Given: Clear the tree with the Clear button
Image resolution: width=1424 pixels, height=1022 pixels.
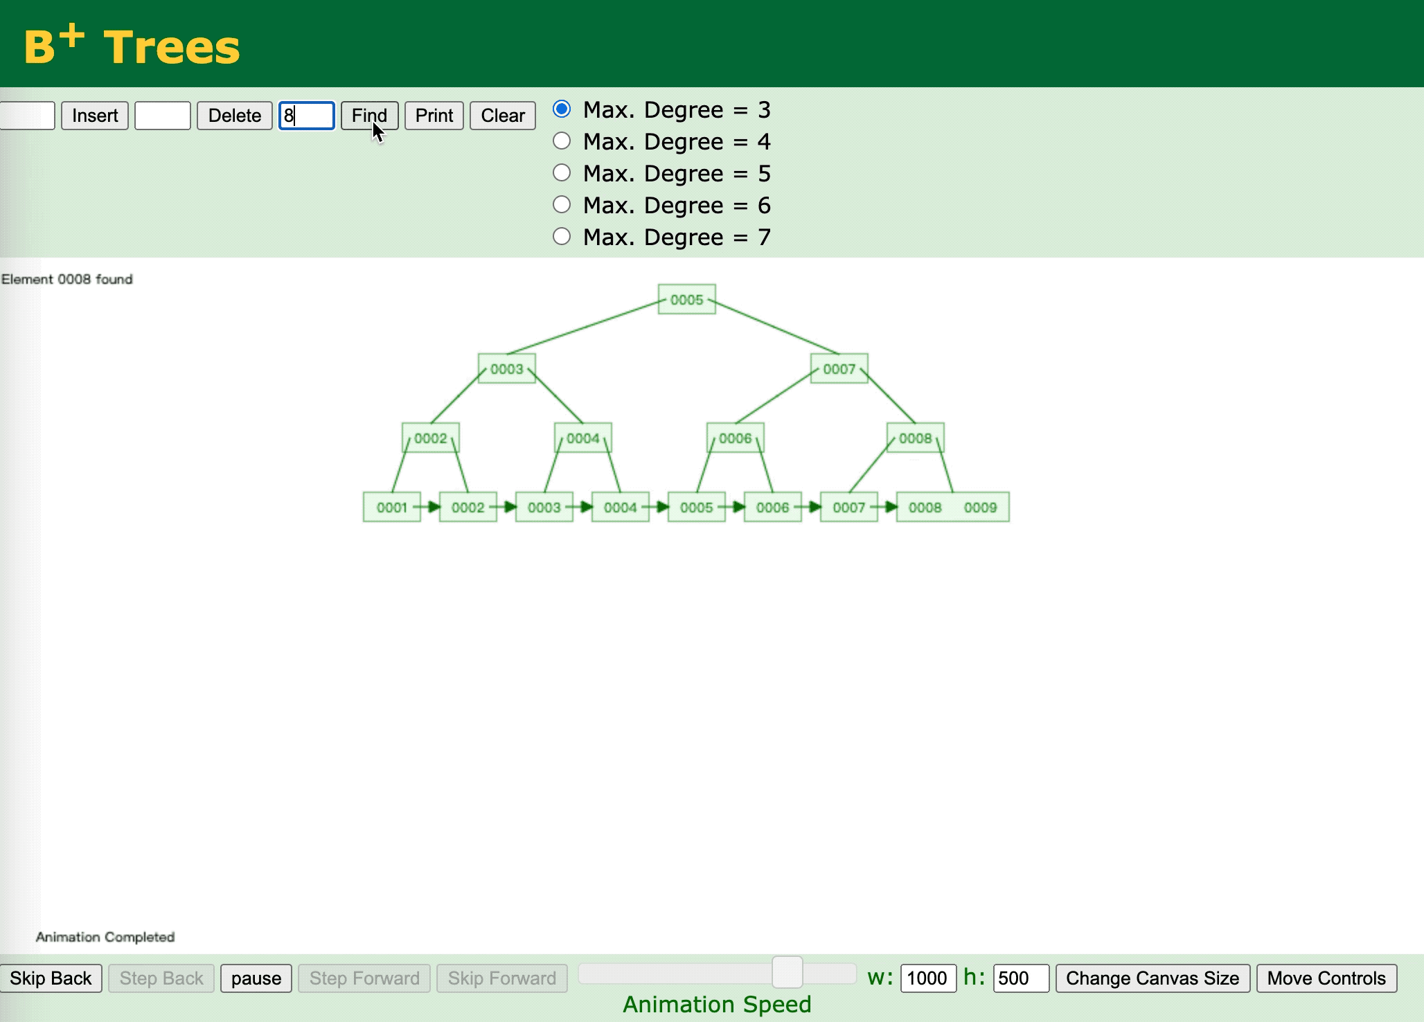Looking at the screenshot, I should tap(502, 116).
